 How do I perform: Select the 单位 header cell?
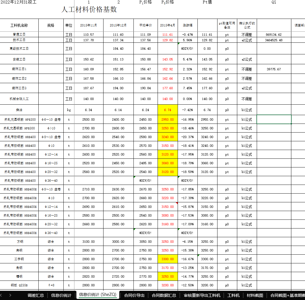point(69,25)
